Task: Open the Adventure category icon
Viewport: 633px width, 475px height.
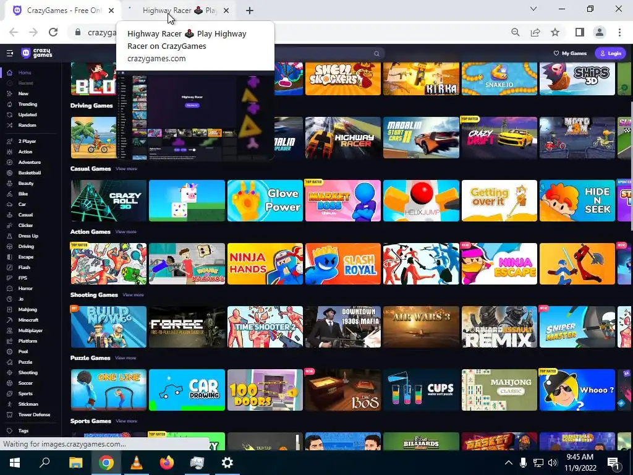Action: pyautogui.click(x=10, y=163)
